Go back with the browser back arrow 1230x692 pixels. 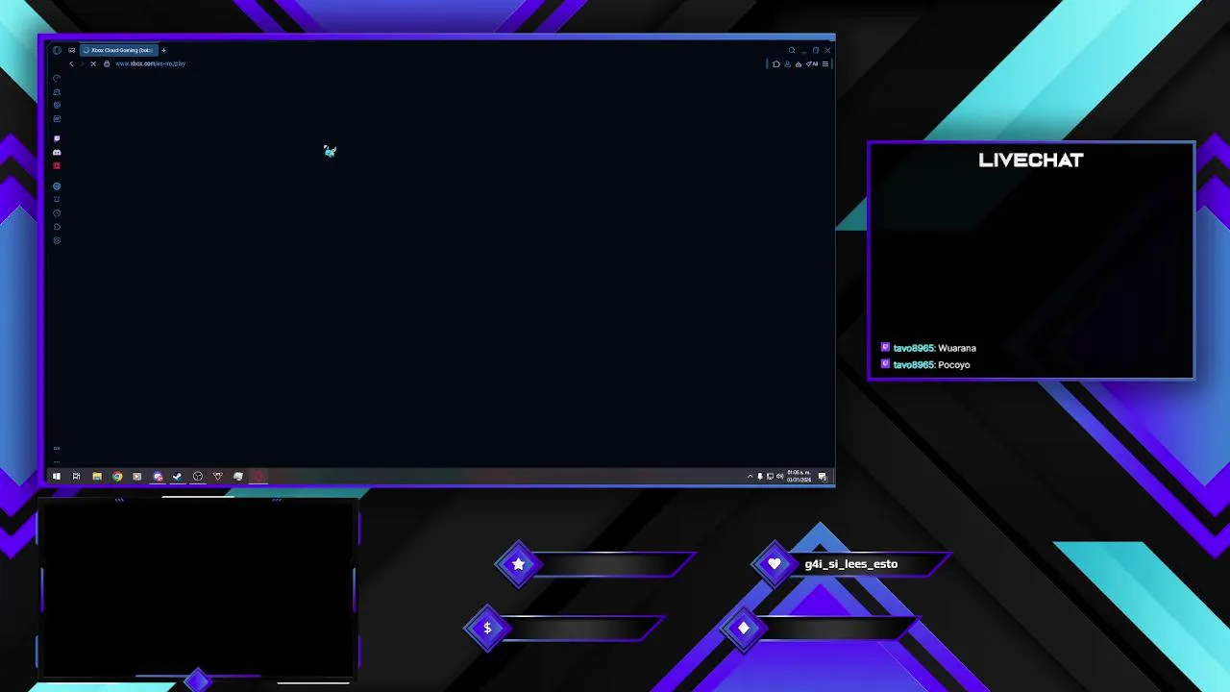71,63
